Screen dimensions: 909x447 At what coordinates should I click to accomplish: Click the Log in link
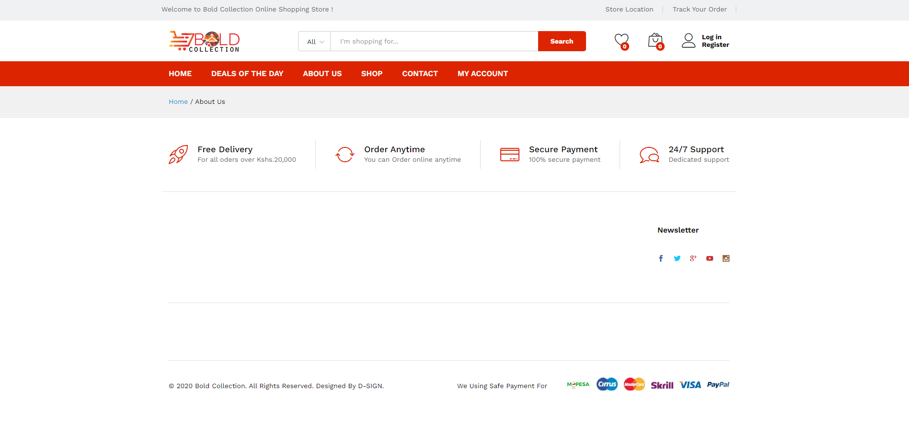pos(712,37)
